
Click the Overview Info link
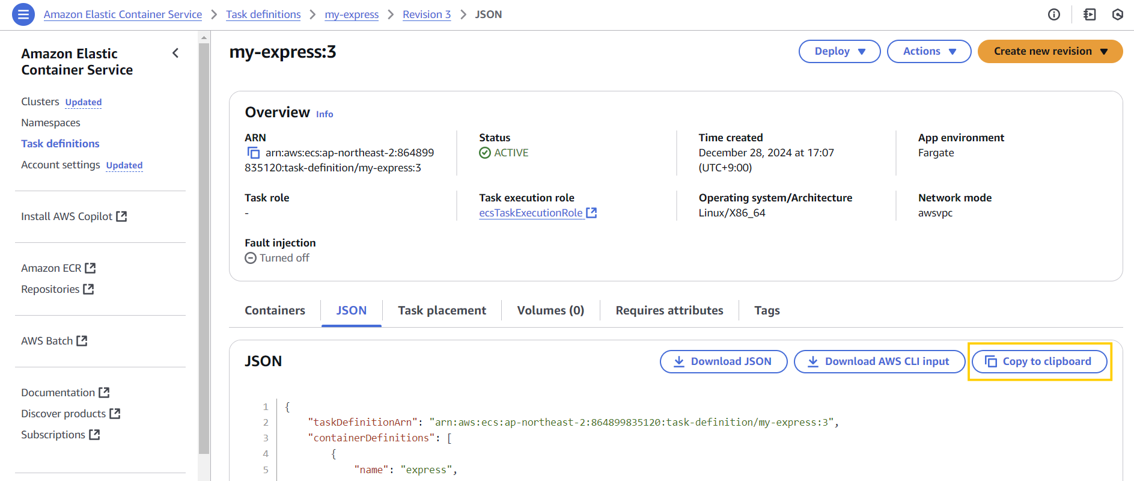tap(325, 114)
